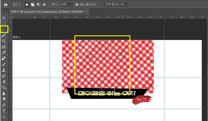Select New Selection mode button
The width and height of the screenshot is (208, 121).
27,5
